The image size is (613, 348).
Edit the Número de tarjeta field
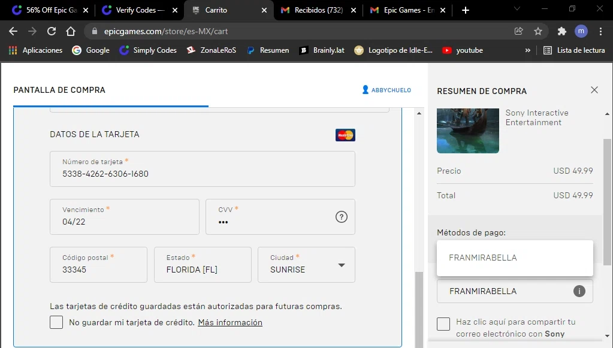pyautogui.click(x=203, y=169)
